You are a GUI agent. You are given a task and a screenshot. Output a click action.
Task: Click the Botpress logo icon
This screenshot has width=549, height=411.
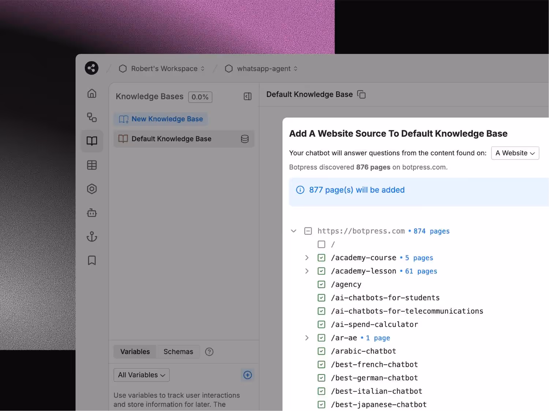point(91,68)
